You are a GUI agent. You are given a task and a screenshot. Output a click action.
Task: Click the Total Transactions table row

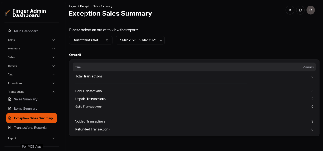194,76
